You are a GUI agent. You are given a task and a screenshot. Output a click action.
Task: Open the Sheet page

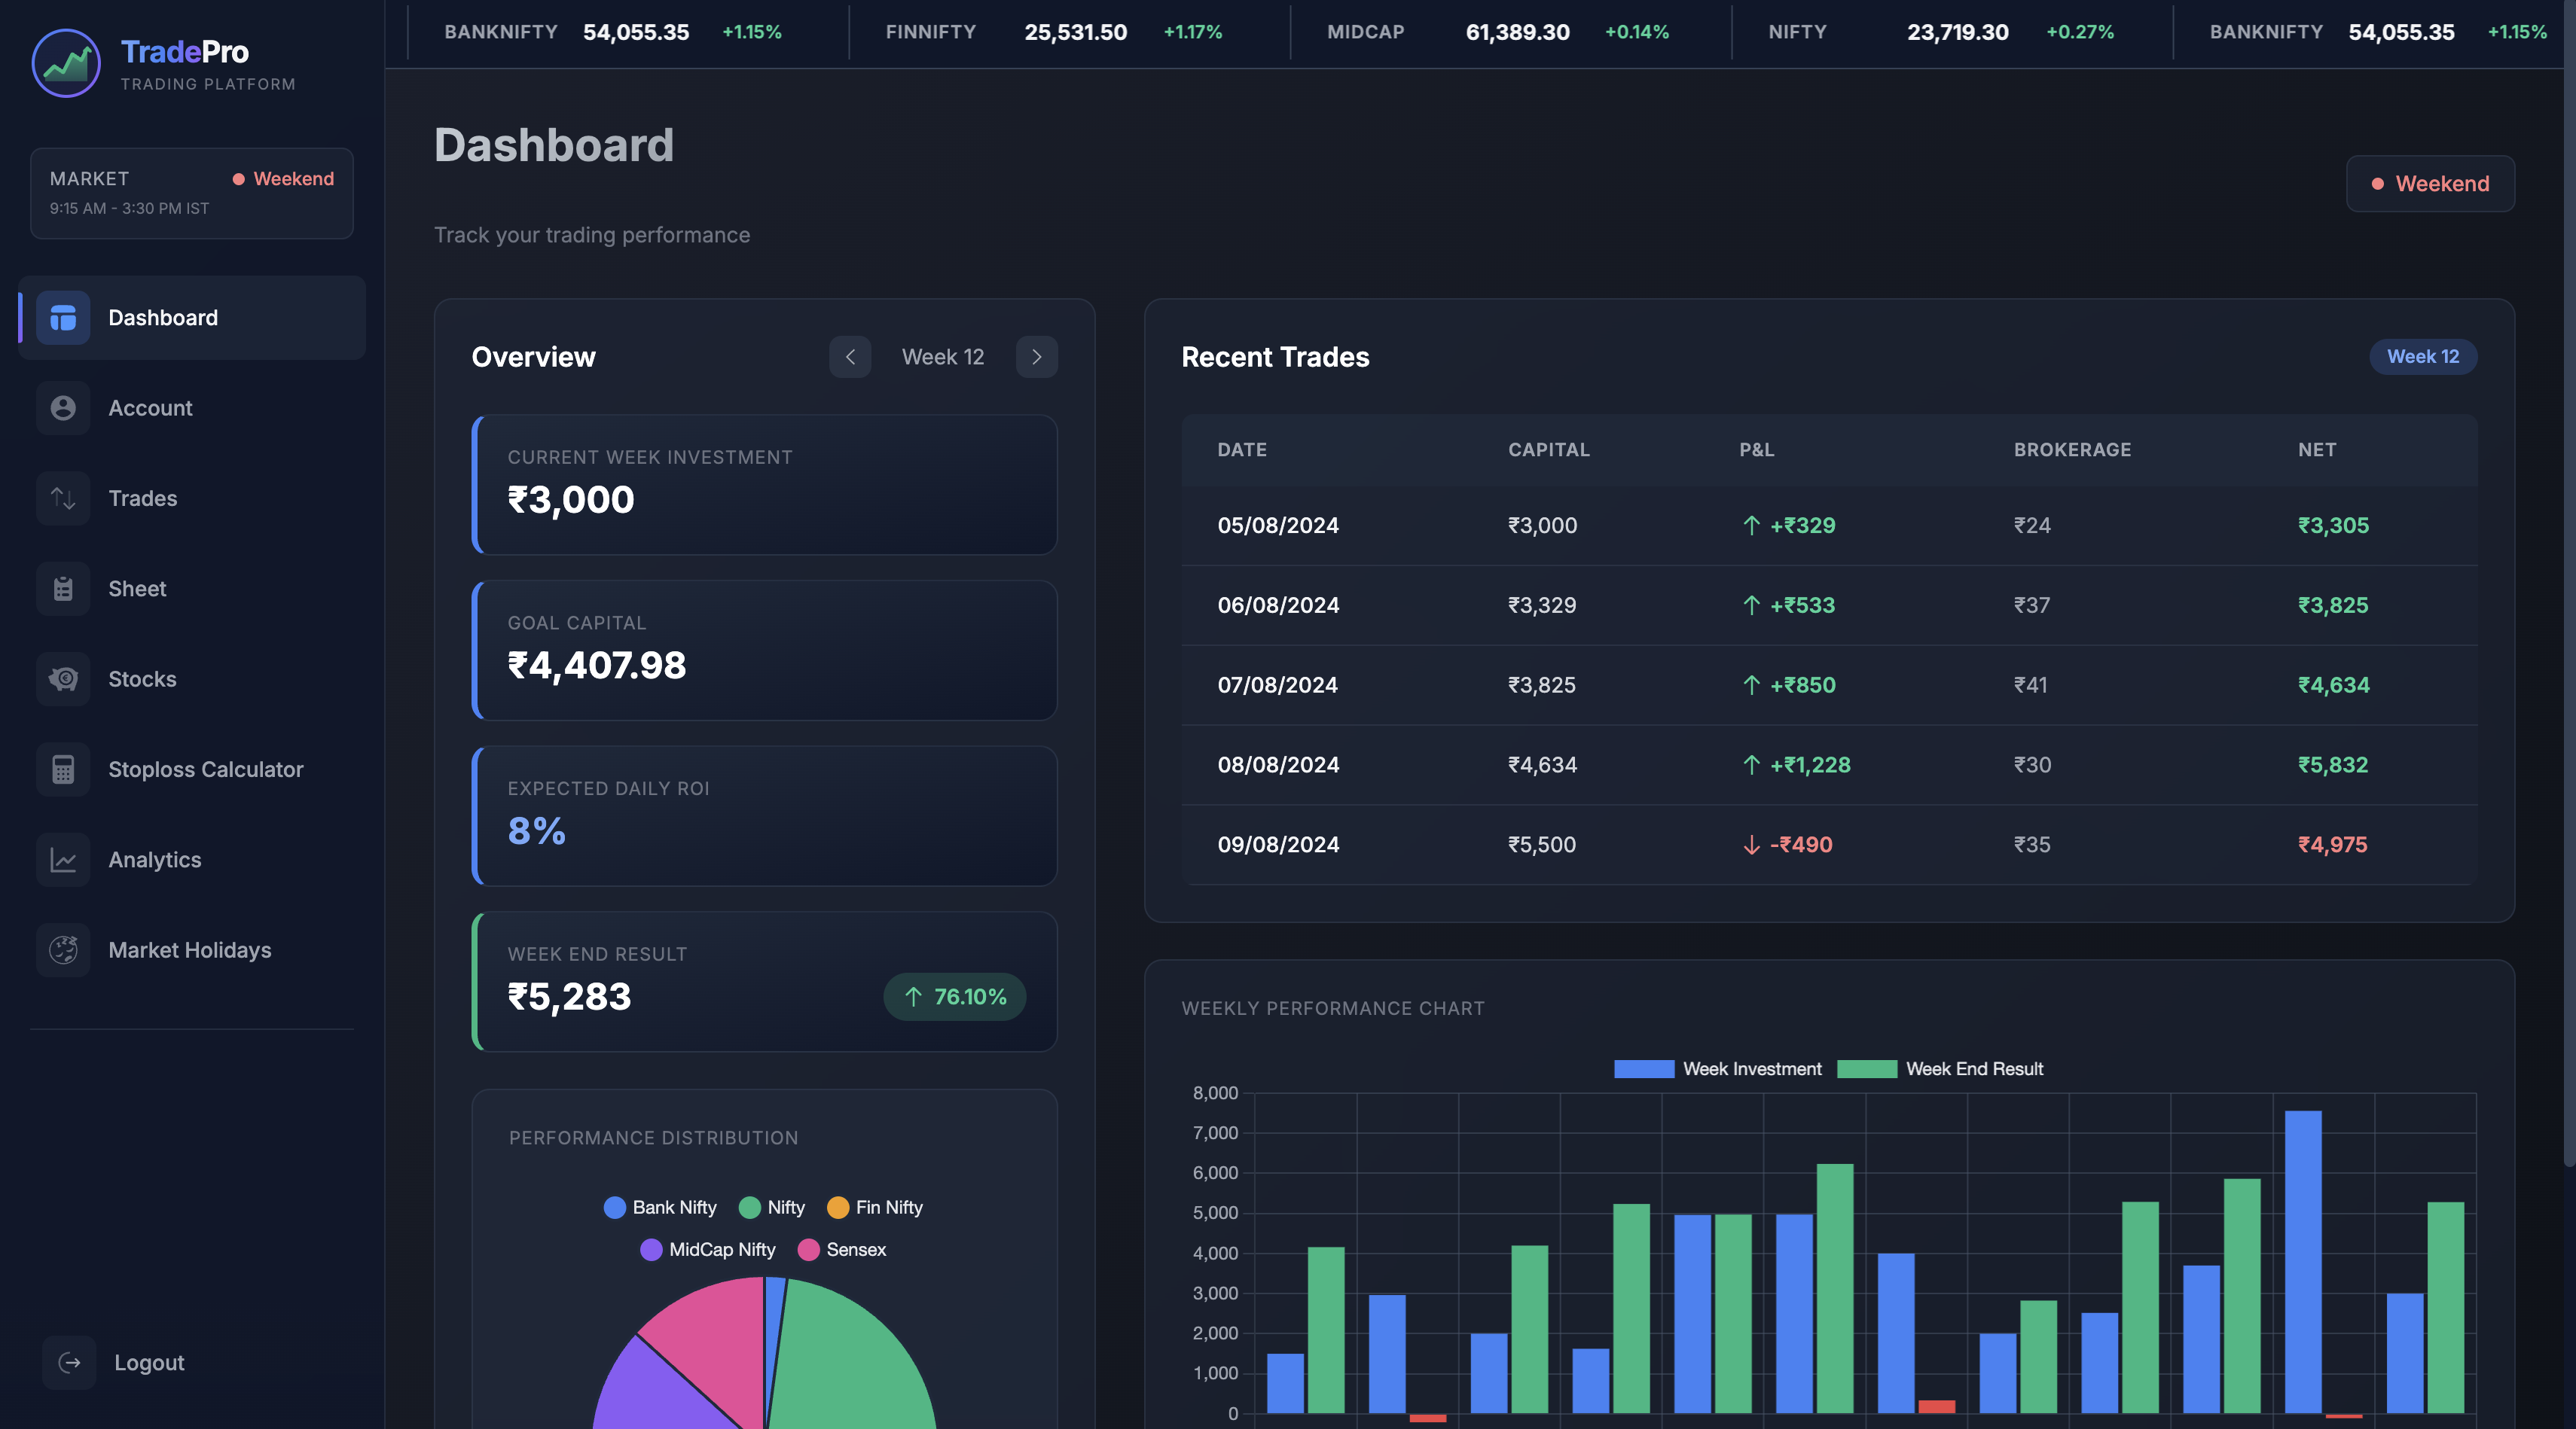(192, 589)
